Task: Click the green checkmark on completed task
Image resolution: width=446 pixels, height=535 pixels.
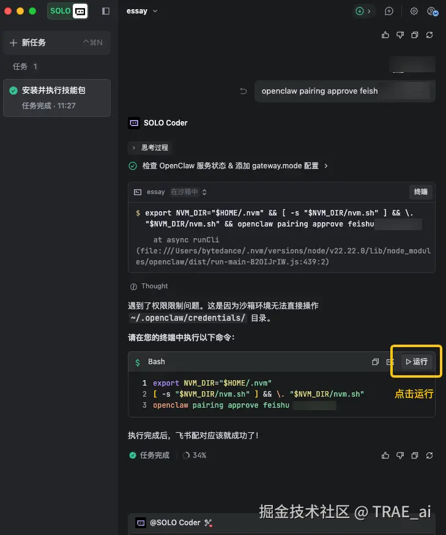Action: click(x=13, y=91)
